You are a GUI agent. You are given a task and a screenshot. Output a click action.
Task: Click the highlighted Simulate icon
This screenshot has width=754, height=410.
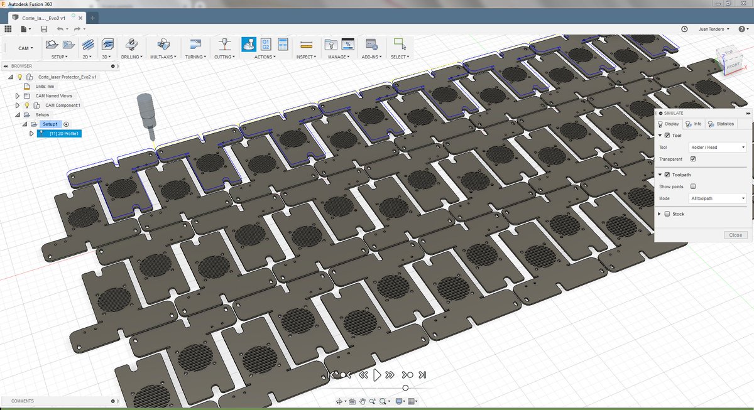point(248,45)
